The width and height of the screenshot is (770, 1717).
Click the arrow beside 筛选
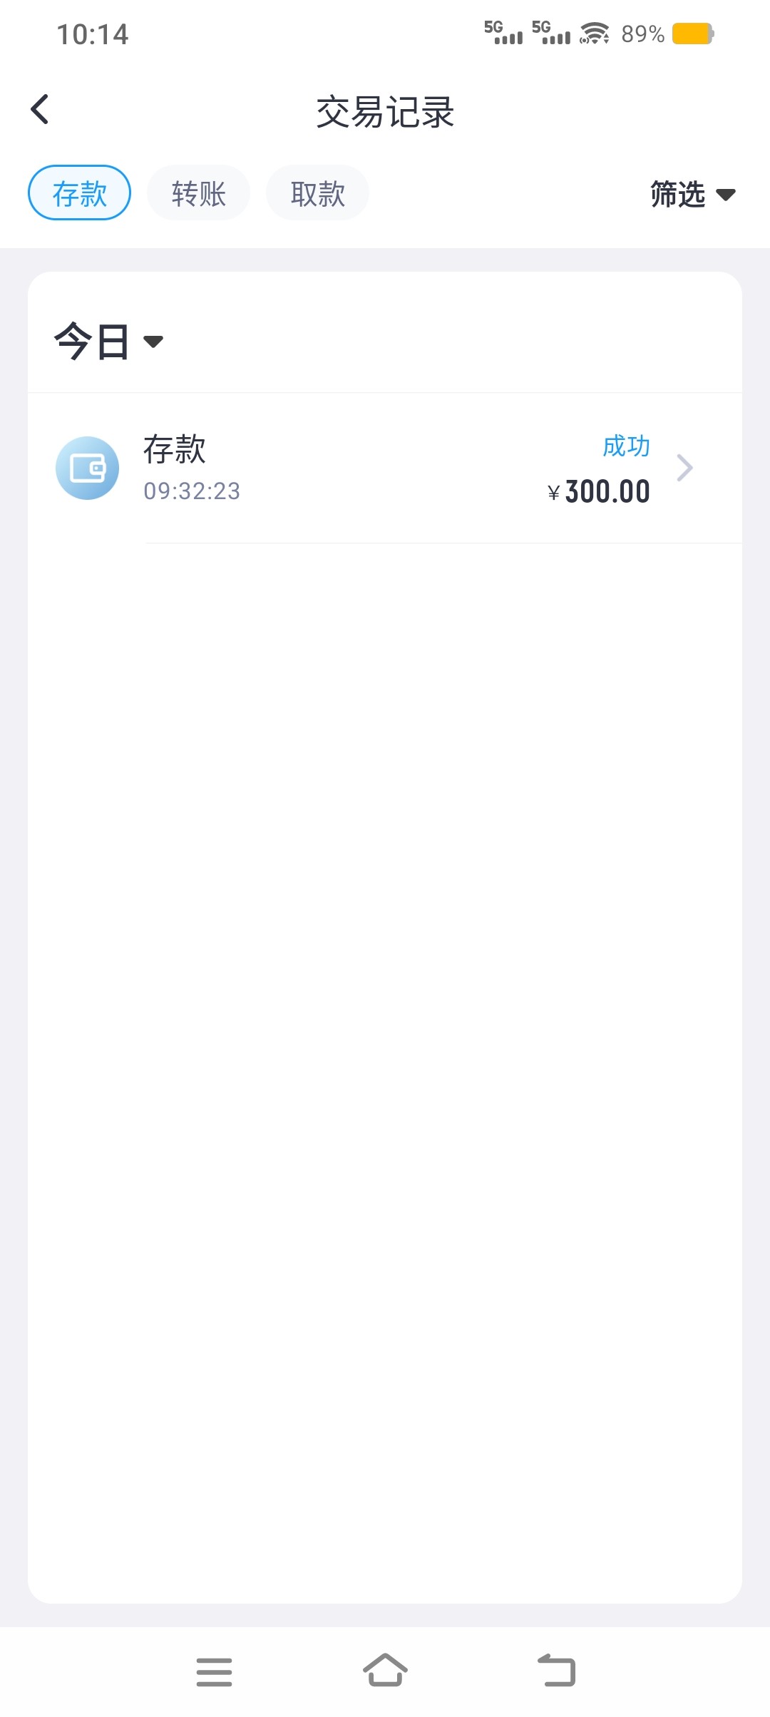pos(726,195)
